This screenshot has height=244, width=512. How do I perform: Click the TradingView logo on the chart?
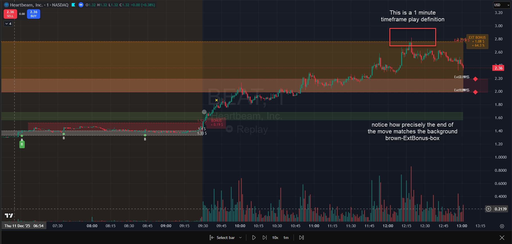[9, 215]
